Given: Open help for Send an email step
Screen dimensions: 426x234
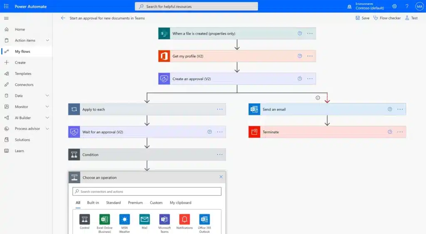Looking at the screenshot, I should [x=390, y=109].
